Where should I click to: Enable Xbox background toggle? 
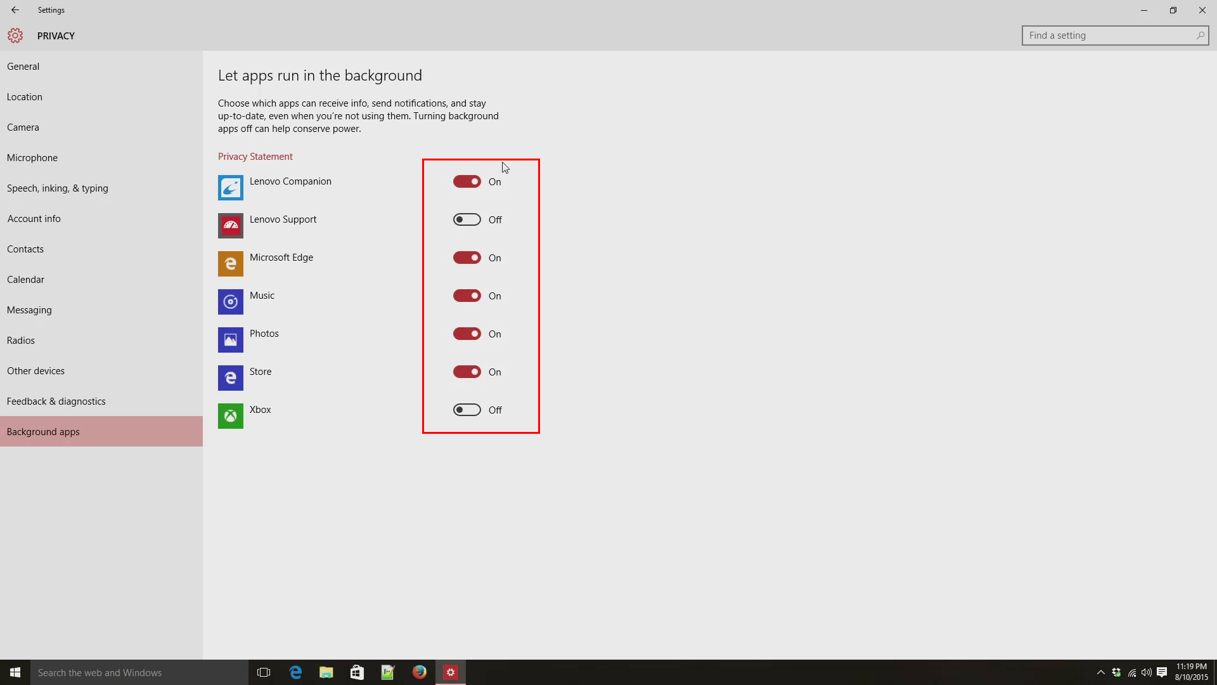467,410
